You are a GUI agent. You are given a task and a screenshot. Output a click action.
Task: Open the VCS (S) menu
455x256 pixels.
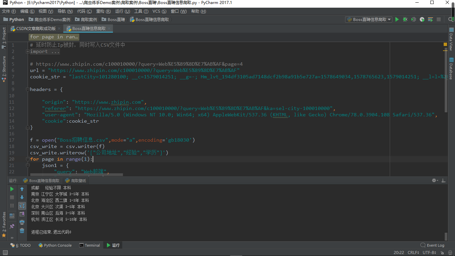coord(160,11)
